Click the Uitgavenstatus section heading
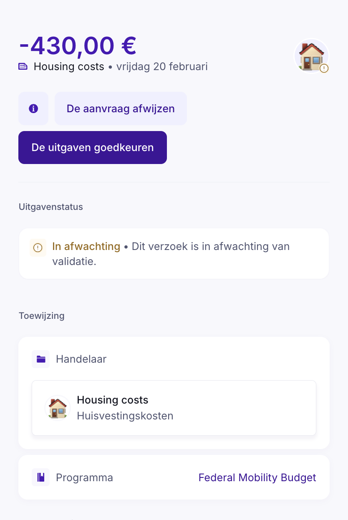This screenshot has height=520, width=348. (51, 207)
